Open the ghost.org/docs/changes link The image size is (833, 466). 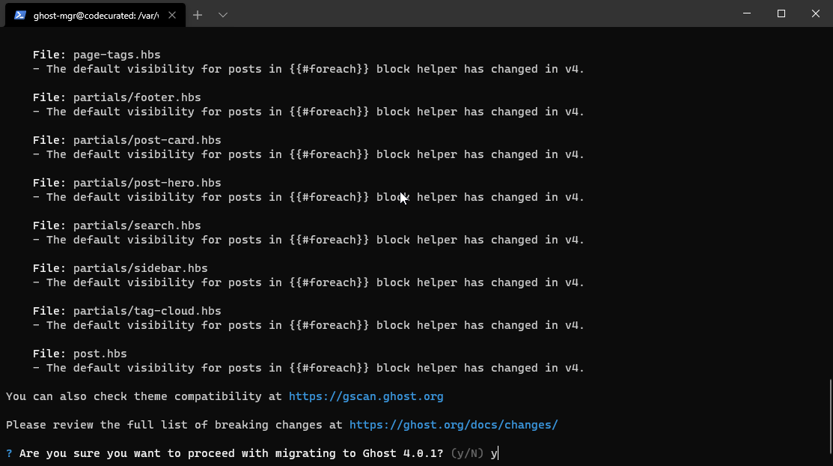454,425
